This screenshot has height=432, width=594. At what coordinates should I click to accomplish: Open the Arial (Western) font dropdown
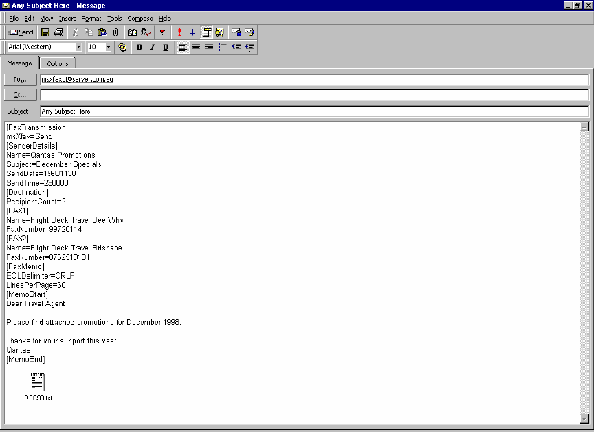[78, 47]
